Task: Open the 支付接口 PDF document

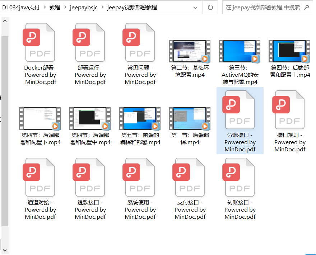Action: click(190, 177)
